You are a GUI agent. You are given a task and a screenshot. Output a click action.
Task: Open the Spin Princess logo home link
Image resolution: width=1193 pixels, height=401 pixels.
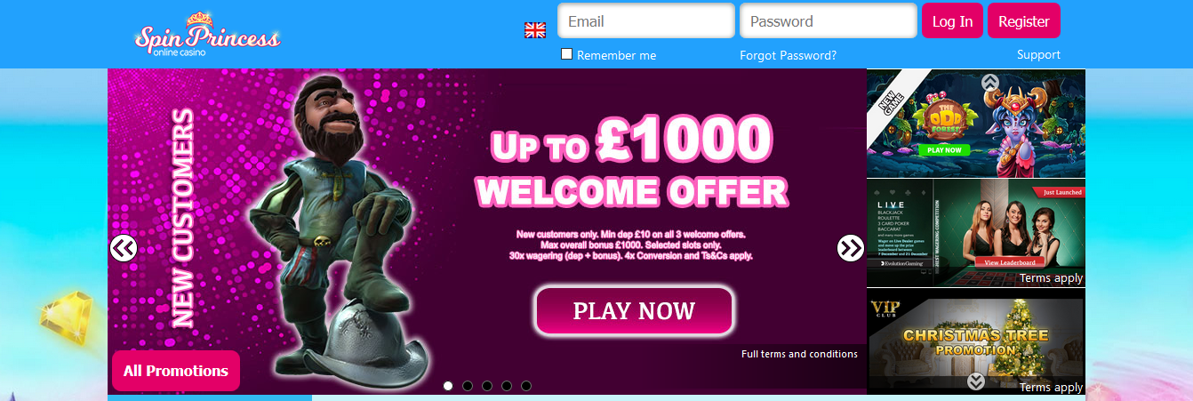(x=207, y=36)
